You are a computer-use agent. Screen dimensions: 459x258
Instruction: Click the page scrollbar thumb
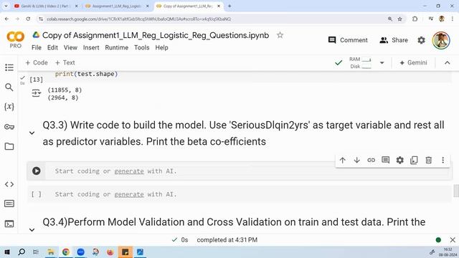[x=456, y=191]
